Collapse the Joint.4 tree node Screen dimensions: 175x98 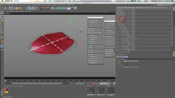122,30
